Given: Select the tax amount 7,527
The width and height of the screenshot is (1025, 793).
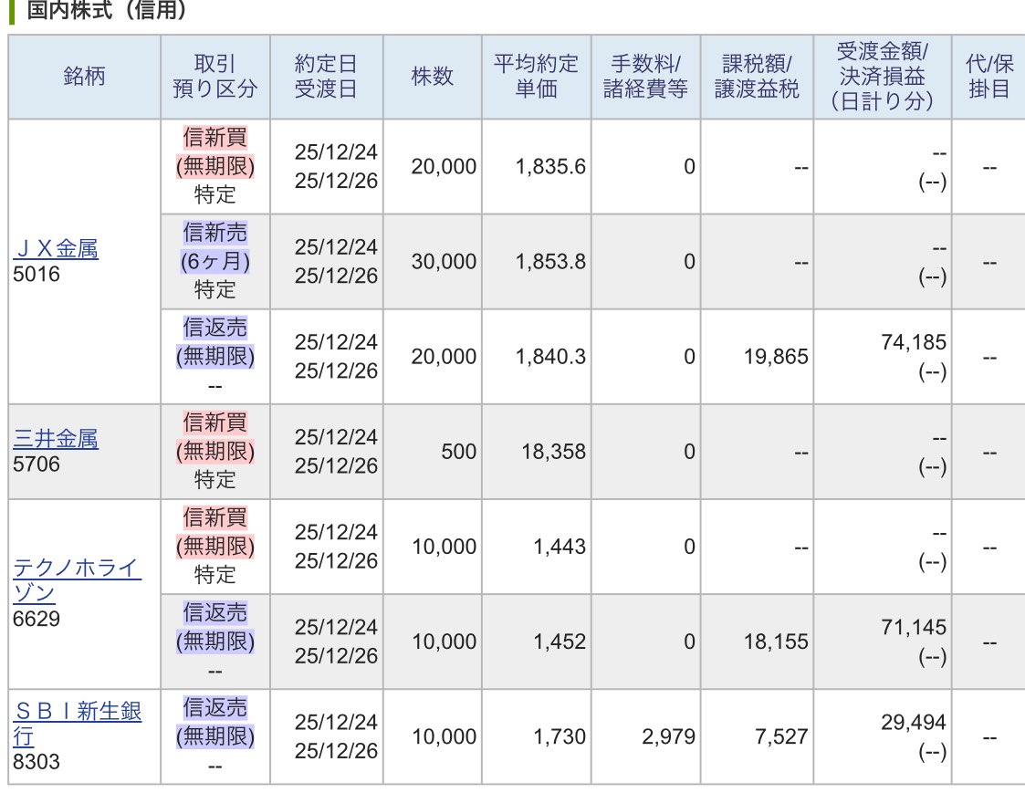Looking at the screenshot, I should (x=782, y=736).
